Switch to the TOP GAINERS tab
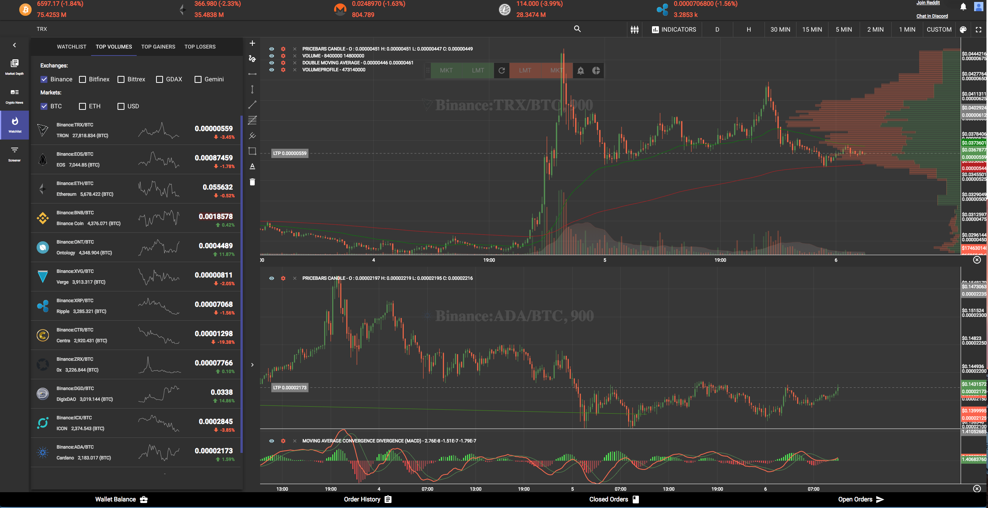Screen dimensions: 988x508 point(158,47)
